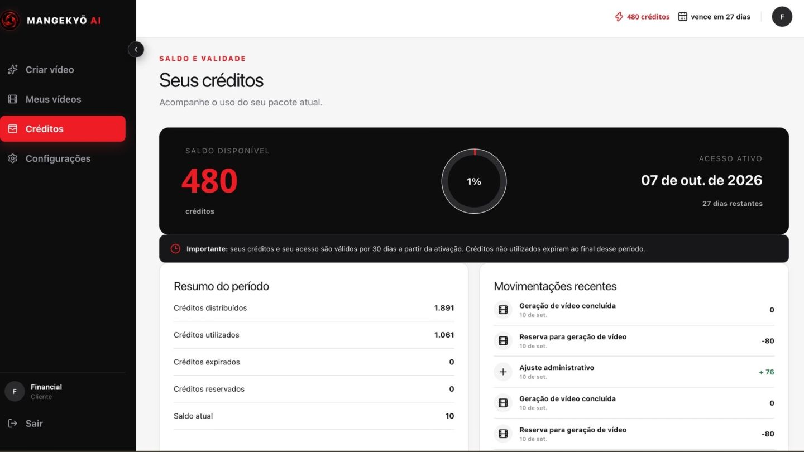Click the Resumo do período title

(x=221, y=286)
